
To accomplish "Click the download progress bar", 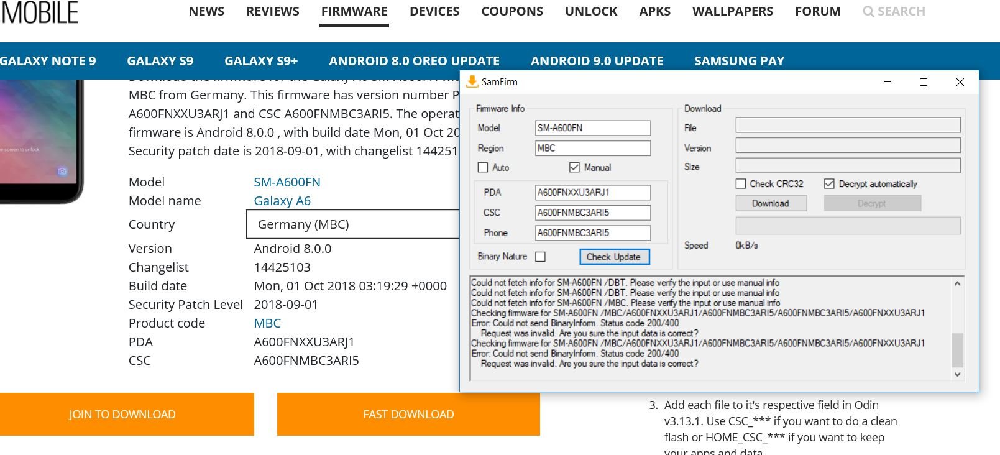I will [848, 226].
